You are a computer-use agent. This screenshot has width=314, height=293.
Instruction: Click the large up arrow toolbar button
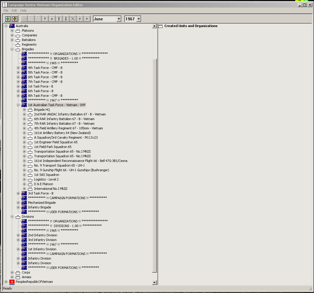coord(59,19)
